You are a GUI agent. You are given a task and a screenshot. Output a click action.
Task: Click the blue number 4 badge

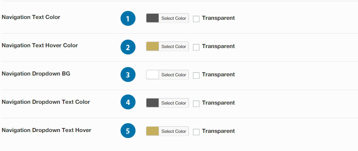128,102
